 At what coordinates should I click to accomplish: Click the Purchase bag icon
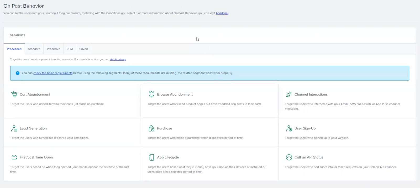point(151,128)
